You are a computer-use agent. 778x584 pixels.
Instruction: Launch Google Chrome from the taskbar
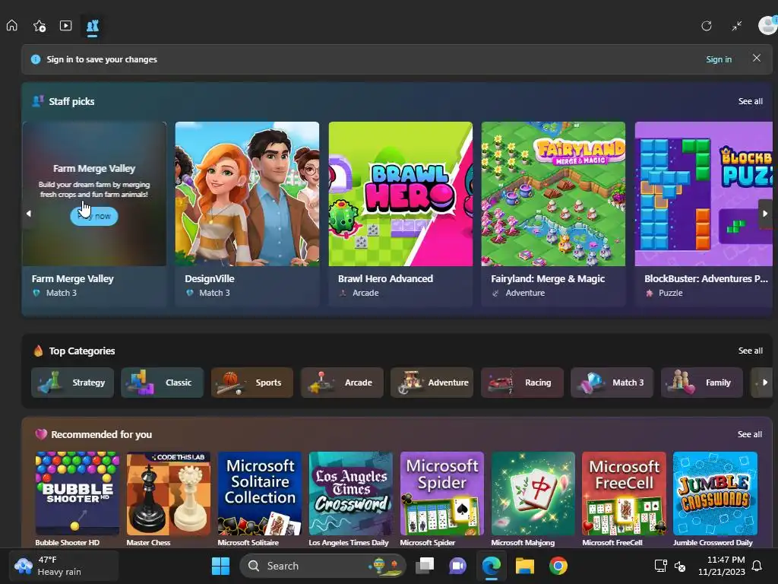[x=558, y=566]
